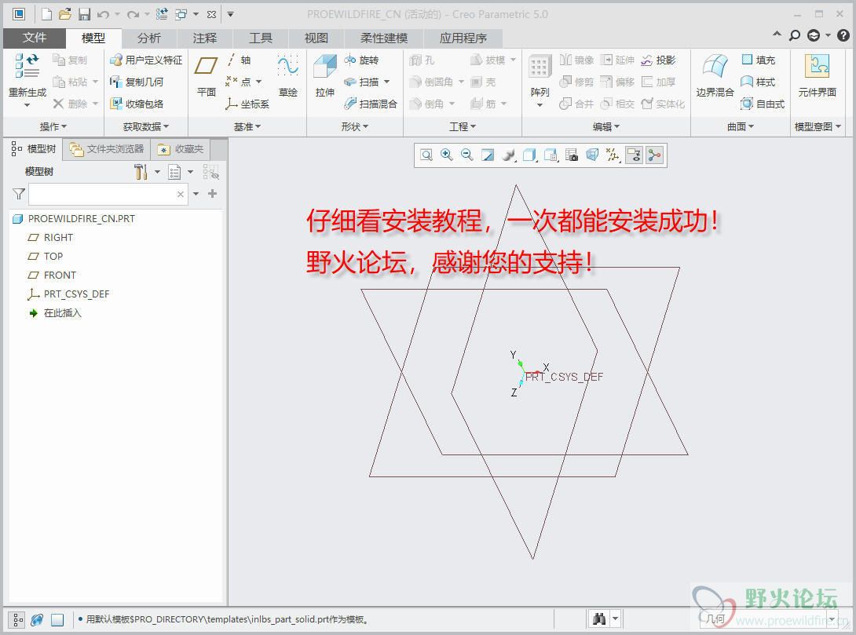Switch to Flexible Modeling (柔性建模) tab
This screenshot has width=856, height=635.
pos(384,38)
